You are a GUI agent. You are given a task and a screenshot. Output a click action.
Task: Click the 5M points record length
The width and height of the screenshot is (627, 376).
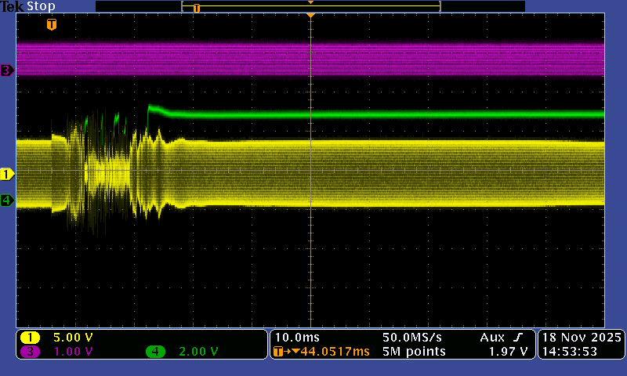pyautogui.click(x=414, y=352)
